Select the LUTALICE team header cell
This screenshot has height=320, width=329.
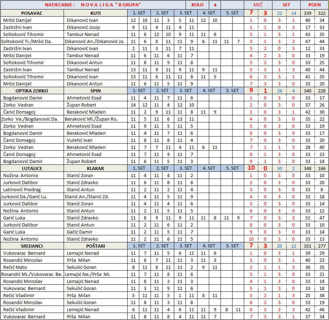(32, 168)
